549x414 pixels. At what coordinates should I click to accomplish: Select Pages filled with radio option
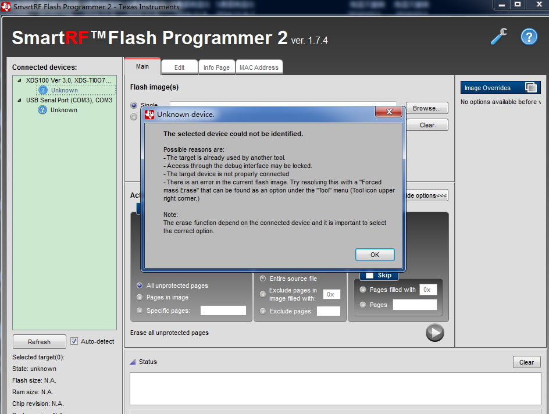click(x=363, y=290)
